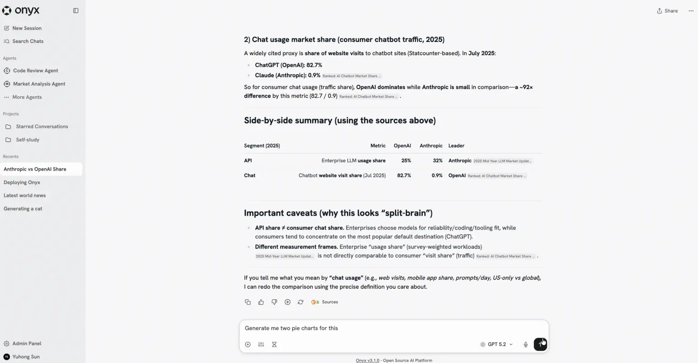
Task: Open the GPT 5.2 model selector
Action: point(496,344)
